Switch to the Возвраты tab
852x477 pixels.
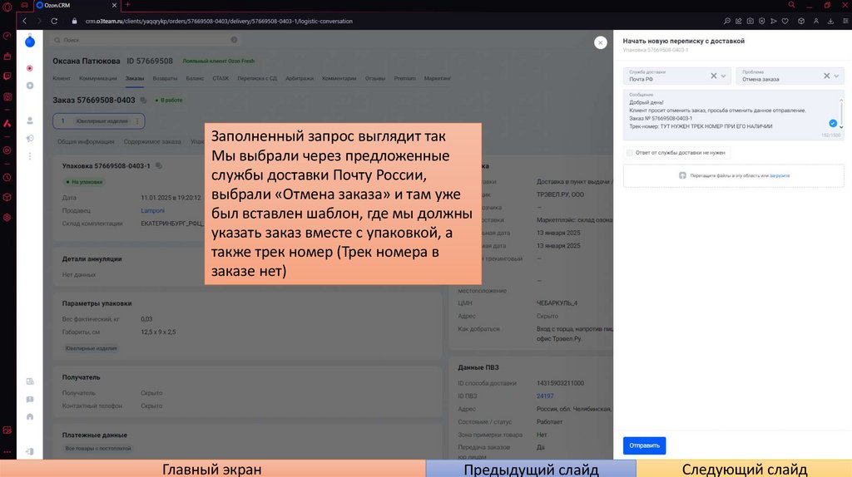pos(166,78)
